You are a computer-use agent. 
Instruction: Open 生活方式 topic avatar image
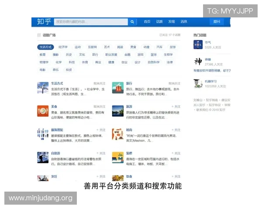pyautogui.click(x=43, y=88)
